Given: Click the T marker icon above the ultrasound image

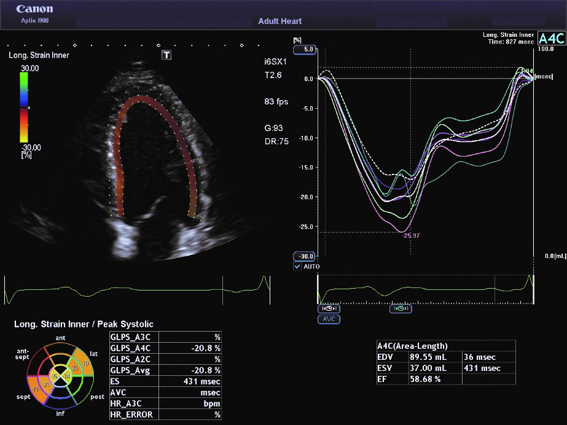Looking at the screenshot, I should (166, 55).
